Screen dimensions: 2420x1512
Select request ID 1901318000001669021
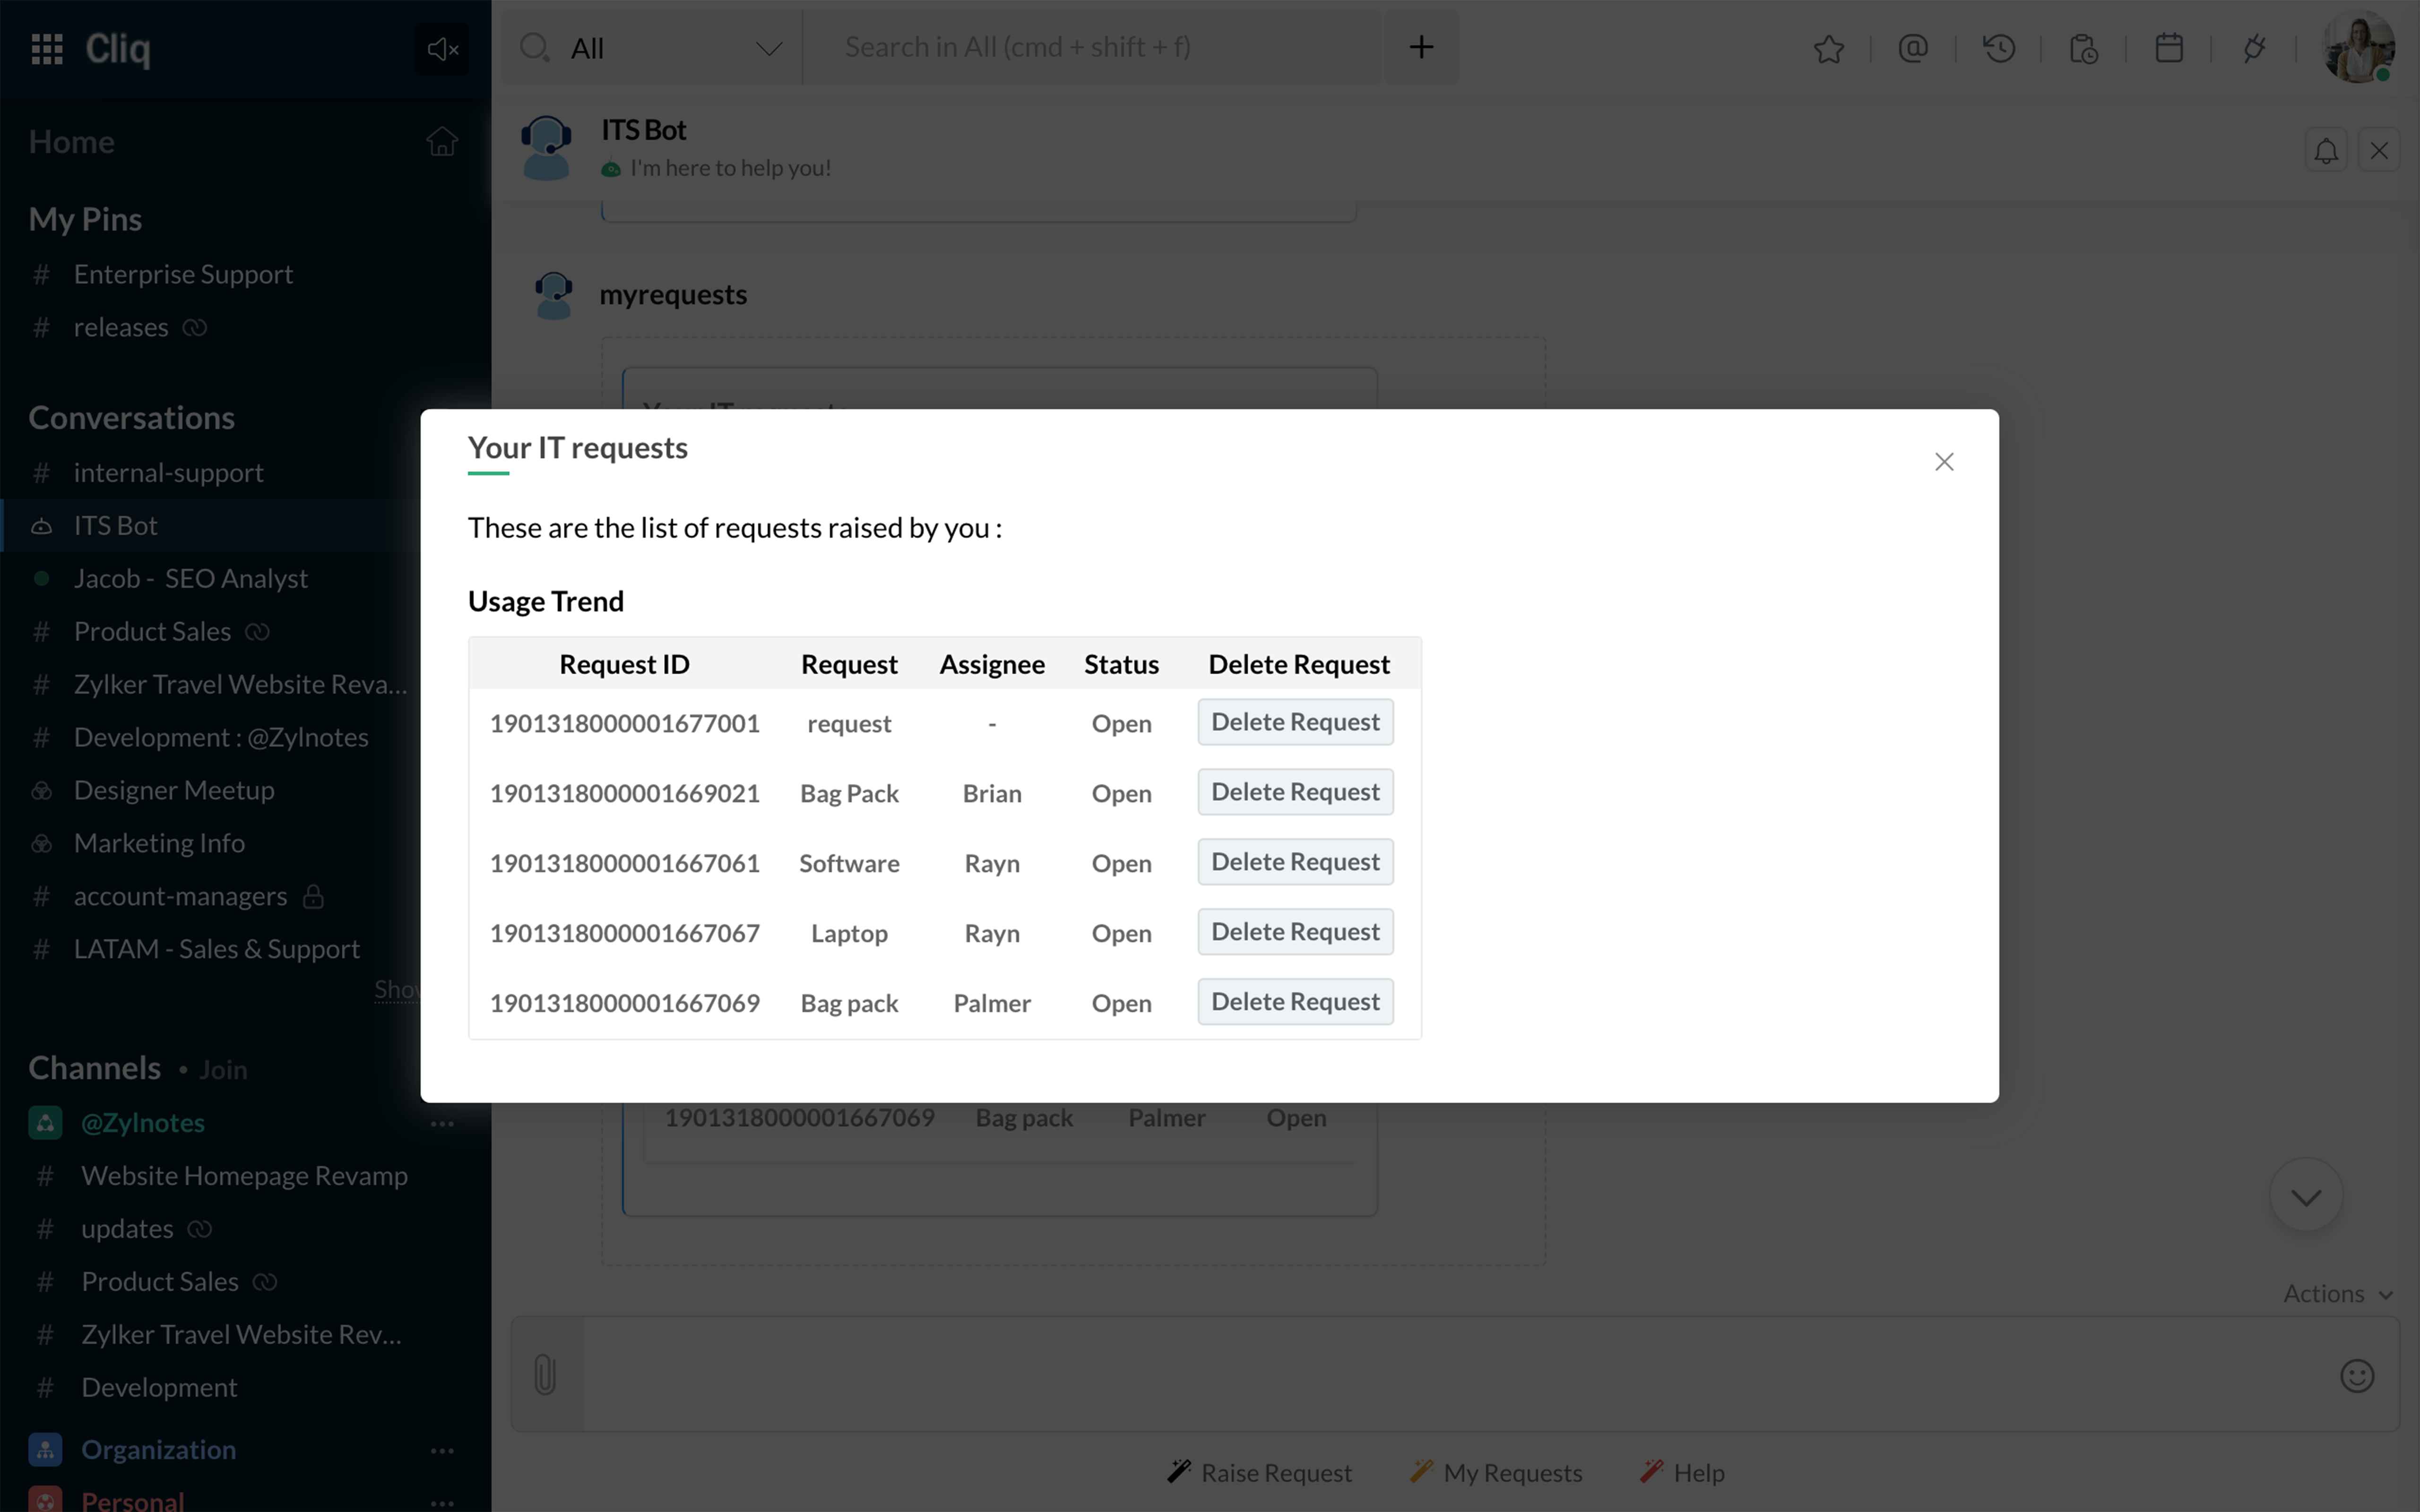[x=625, y=793]
